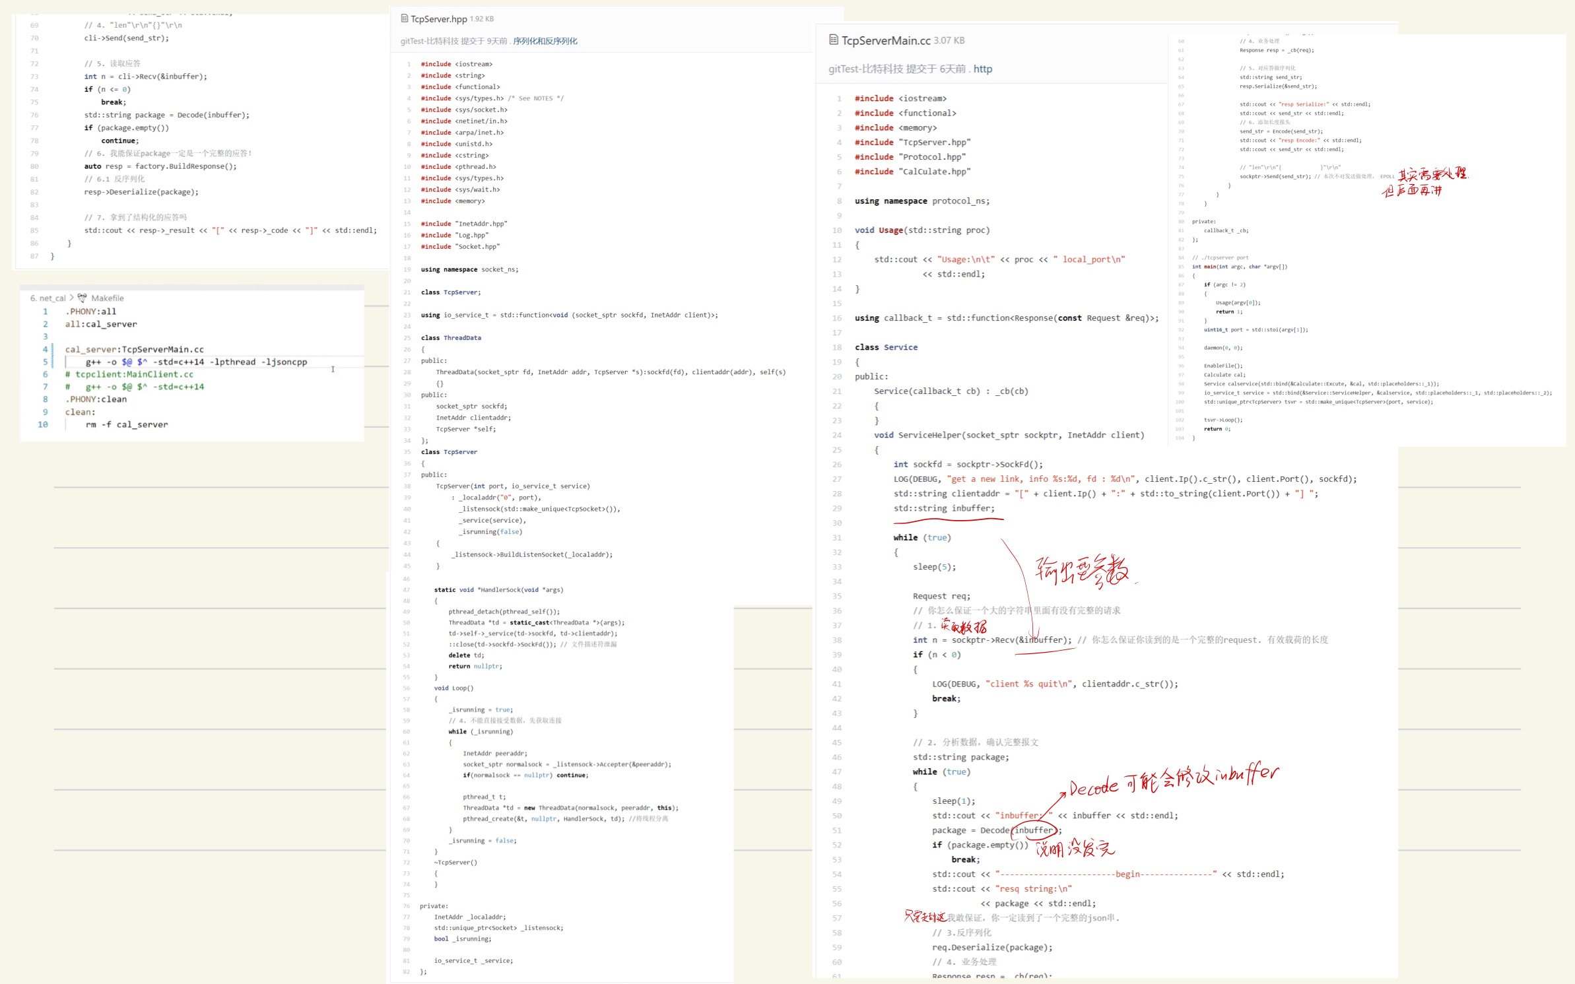
Task: Click the '.PHONY:clean' line in Makefile
Action: (x=96, y=399)
